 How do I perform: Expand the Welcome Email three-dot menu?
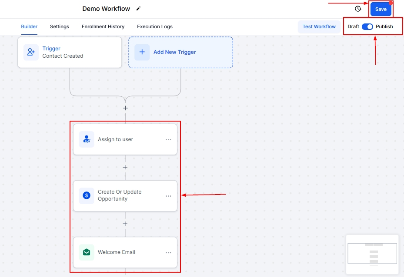168,253
